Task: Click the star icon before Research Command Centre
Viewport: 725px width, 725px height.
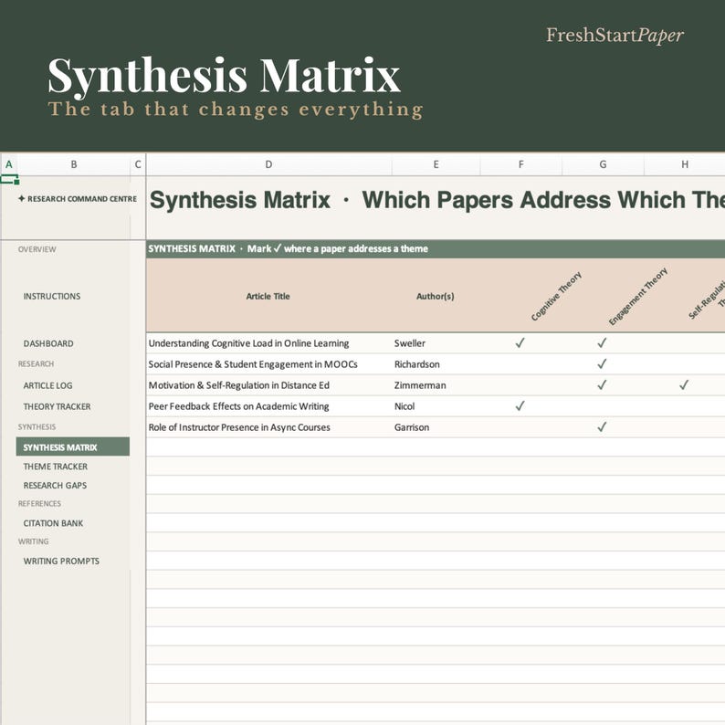Action: [x=21, y=198]
